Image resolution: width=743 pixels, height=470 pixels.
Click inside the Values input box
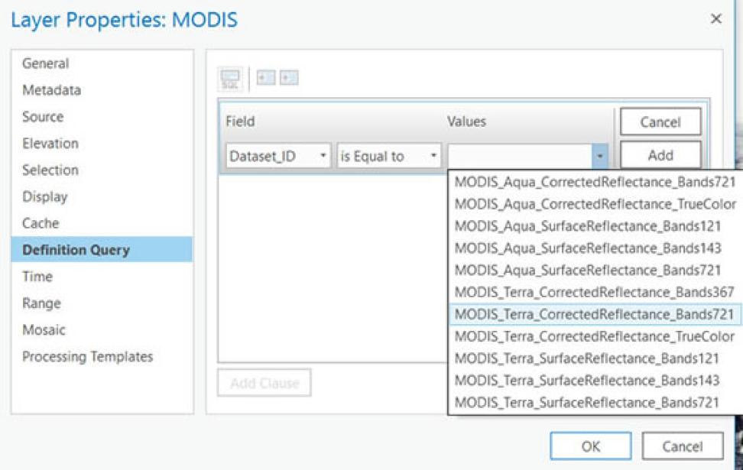click(520, 156)
